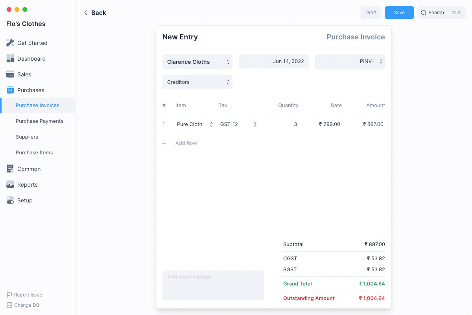Viewport: 472px width, 315px height.
Task: Open the Suppliers sidebar item
Action: click(27, 137)
